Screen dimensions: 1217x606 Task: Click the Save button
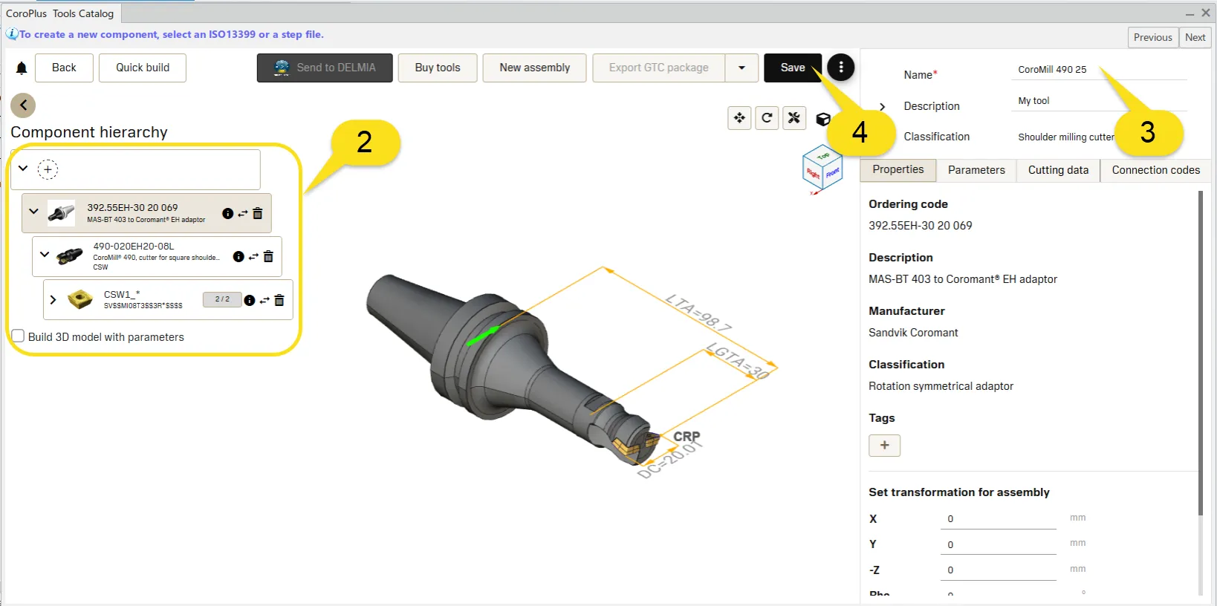pyautogui.click(x=792, y=68)
